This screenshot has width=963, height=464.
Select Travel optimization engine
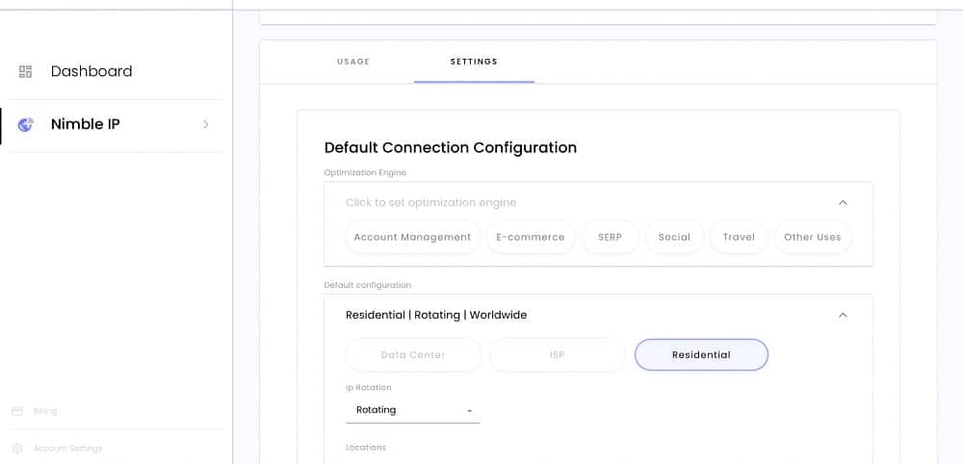pos(739,237)
